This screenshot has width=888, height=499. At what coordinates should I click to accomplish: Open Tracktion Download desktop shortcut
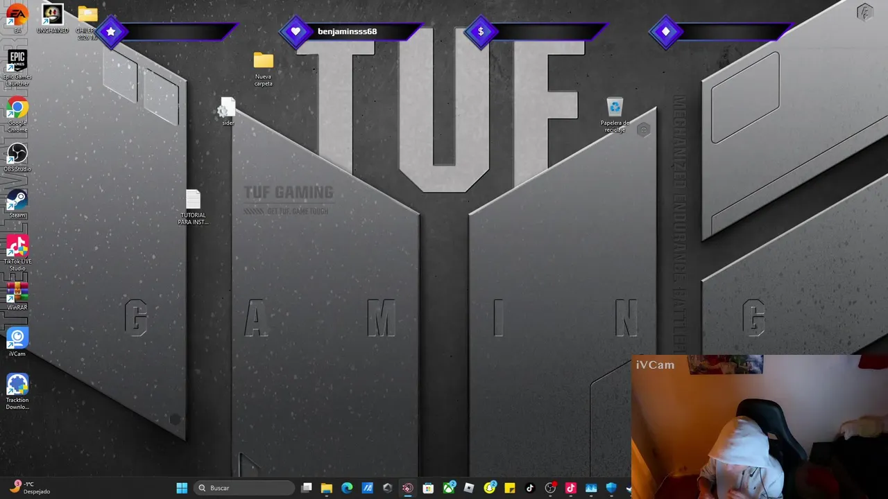(17, 392)
